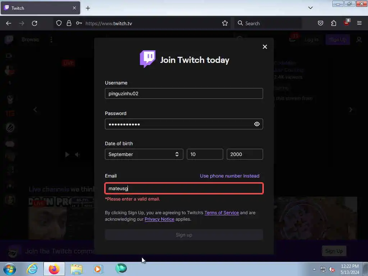Open the birth month dropdown showing September
The height and width of the screenshot is (276, 368).
pos(144,154)
